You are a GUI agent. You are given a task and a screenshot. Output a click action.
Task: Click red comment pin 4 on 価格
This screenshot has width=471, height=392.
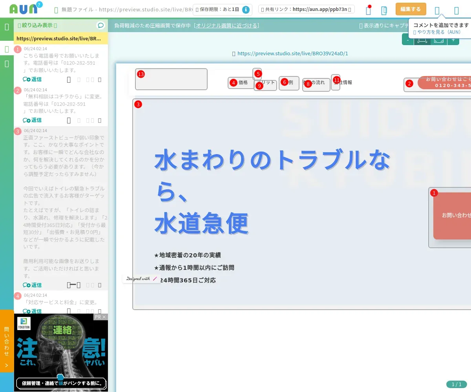coord(234,83)
